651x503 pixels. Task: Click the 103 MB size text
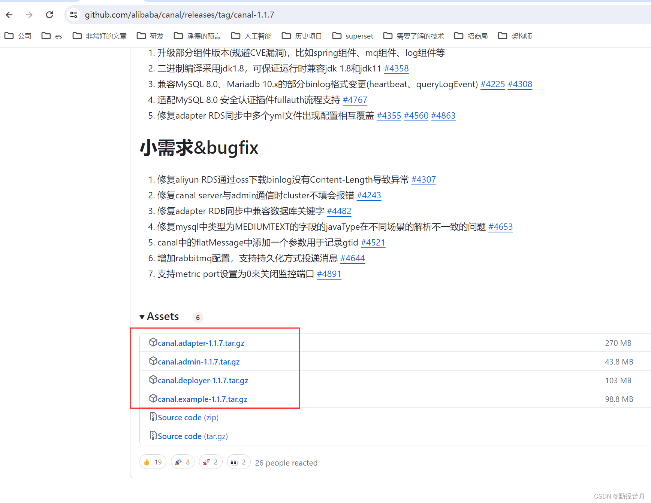(x=618, y=381)
